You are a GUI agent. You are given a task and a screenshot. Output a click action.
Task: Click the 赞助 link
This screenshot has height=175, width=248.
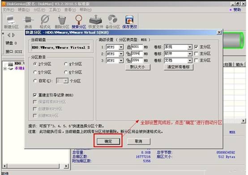237,10
